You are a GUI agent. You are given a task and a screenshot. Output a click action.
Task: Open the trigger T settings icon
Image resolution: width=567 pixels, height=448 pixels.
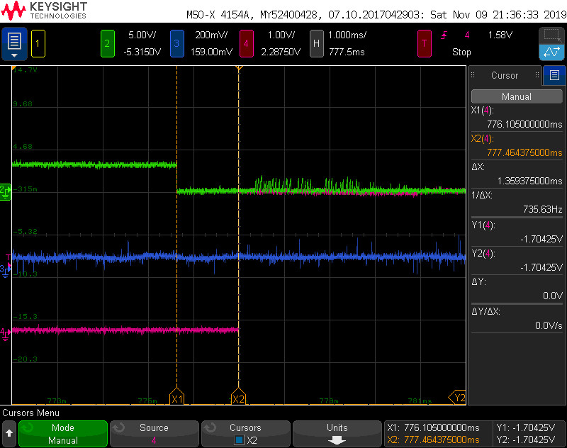(425, 44)
